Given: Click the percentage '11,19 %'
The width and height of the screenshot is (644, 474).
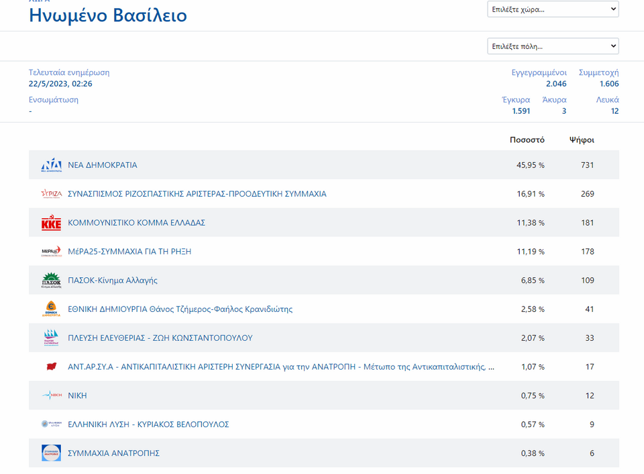Looking at the screenshot, I should [531, 251].
